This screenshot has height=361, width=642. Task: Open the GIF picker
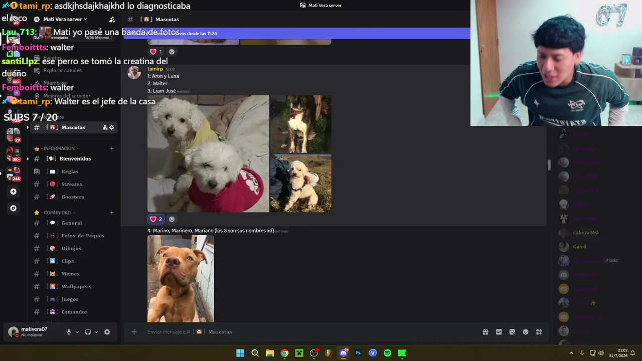pos(499,332)
